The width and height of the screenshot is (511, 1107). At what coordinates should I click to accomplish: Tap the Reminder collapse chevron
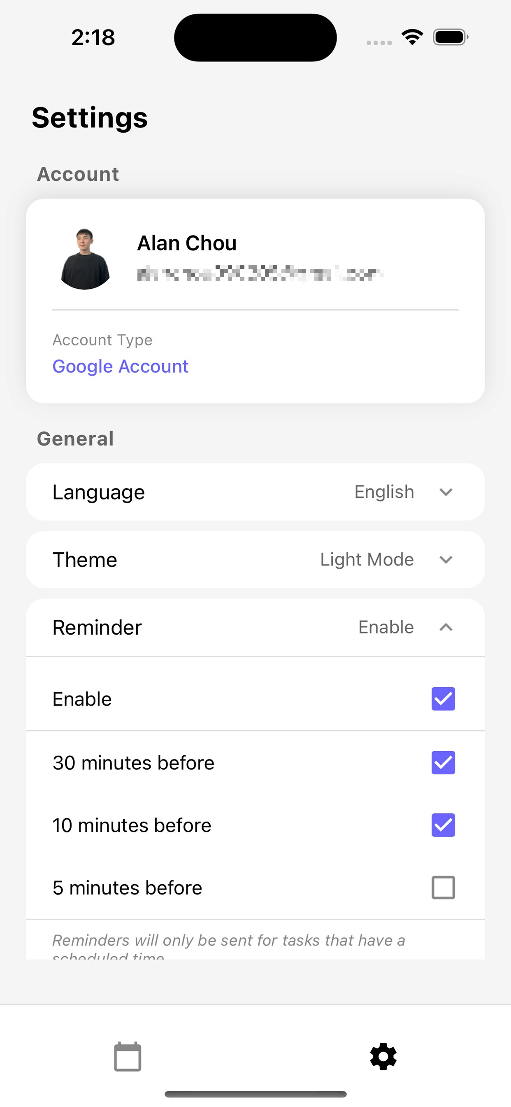point(446,627)
